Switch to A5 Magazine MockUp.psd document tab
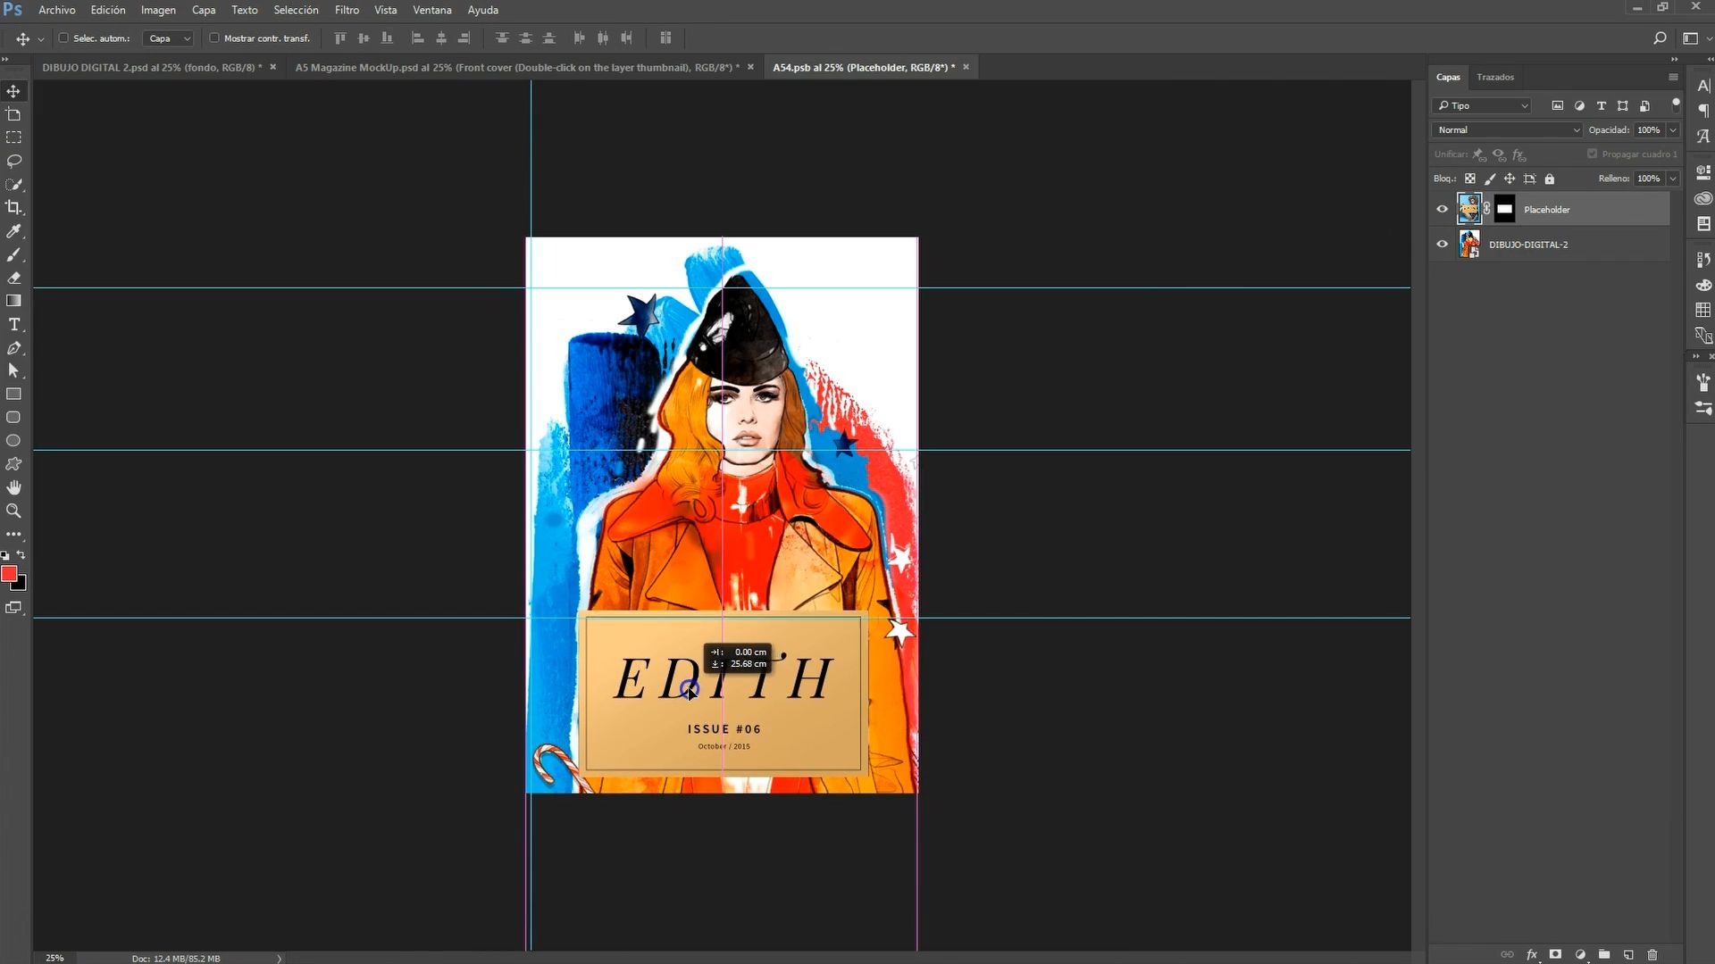Screen dimensions: 1715x964 pos(516,67)
